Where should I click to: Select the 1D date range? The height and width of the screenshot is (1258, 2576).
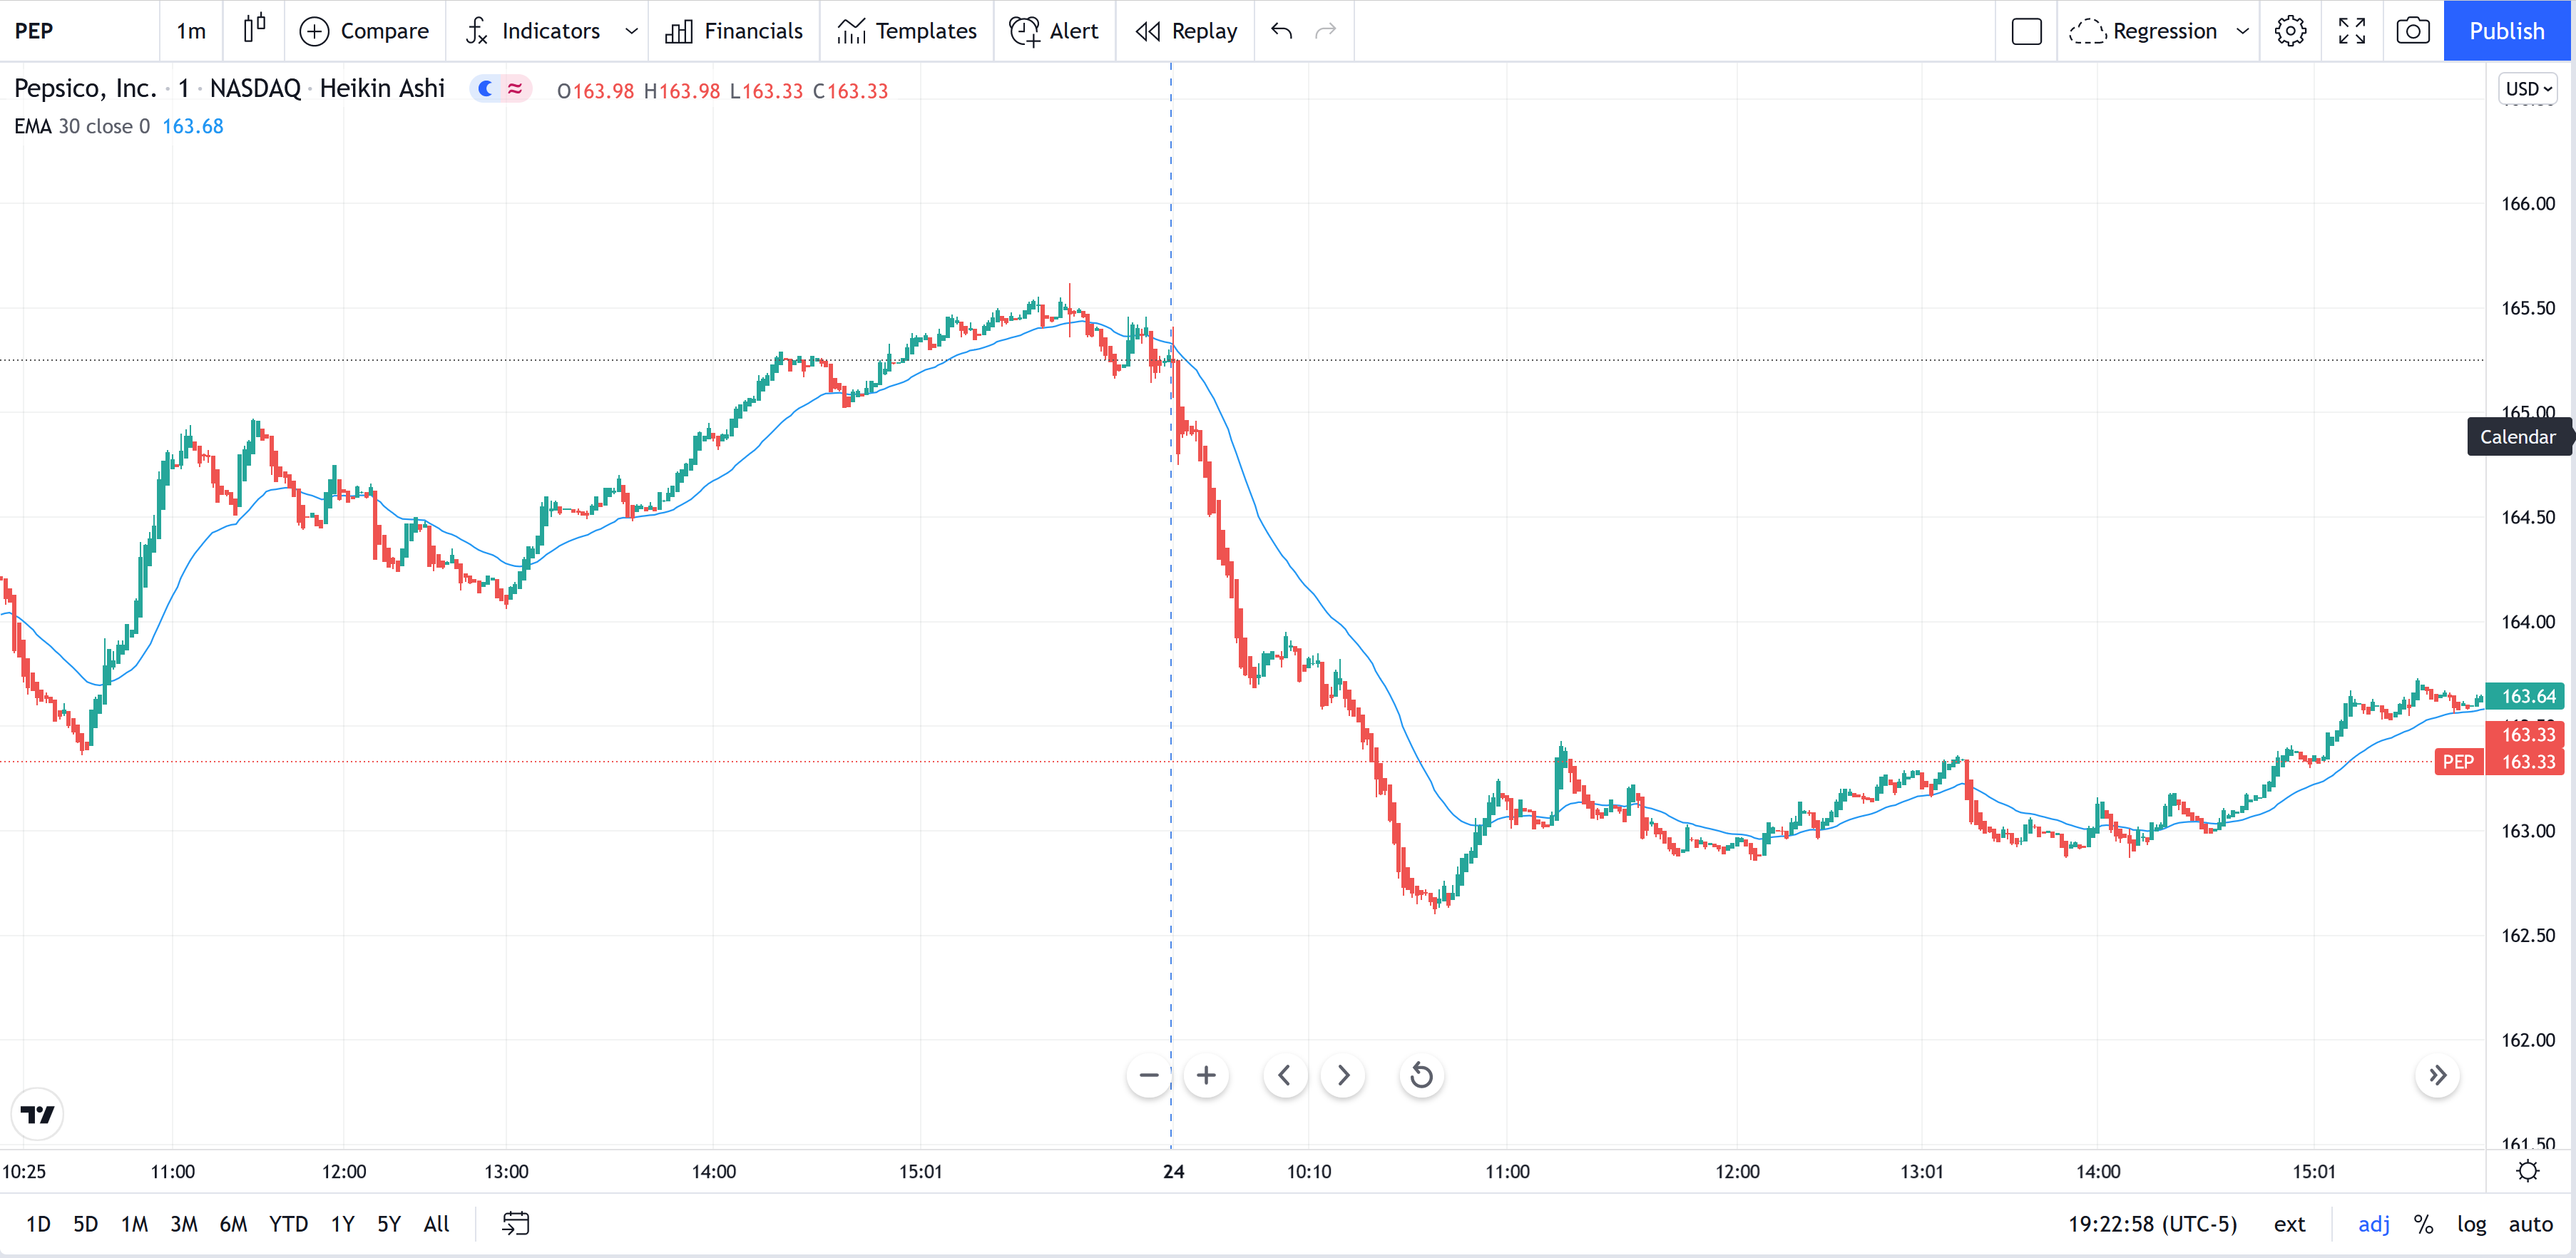pos(38,1224)
